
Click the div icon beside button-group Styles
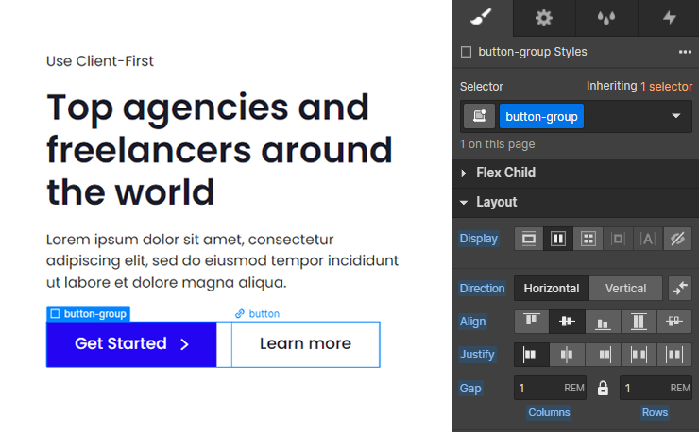point(466,52)
